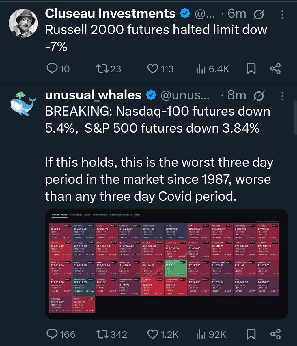The width and height of the screenshot is (297, 346).
Task: Open Cluseau Investments profile name link
Action: 110,14
